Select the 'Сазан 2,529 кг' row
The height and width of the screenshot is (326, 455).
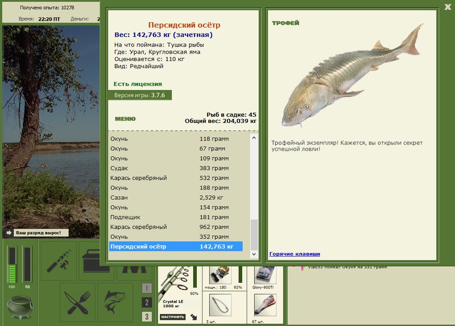(x=176, y=197)
